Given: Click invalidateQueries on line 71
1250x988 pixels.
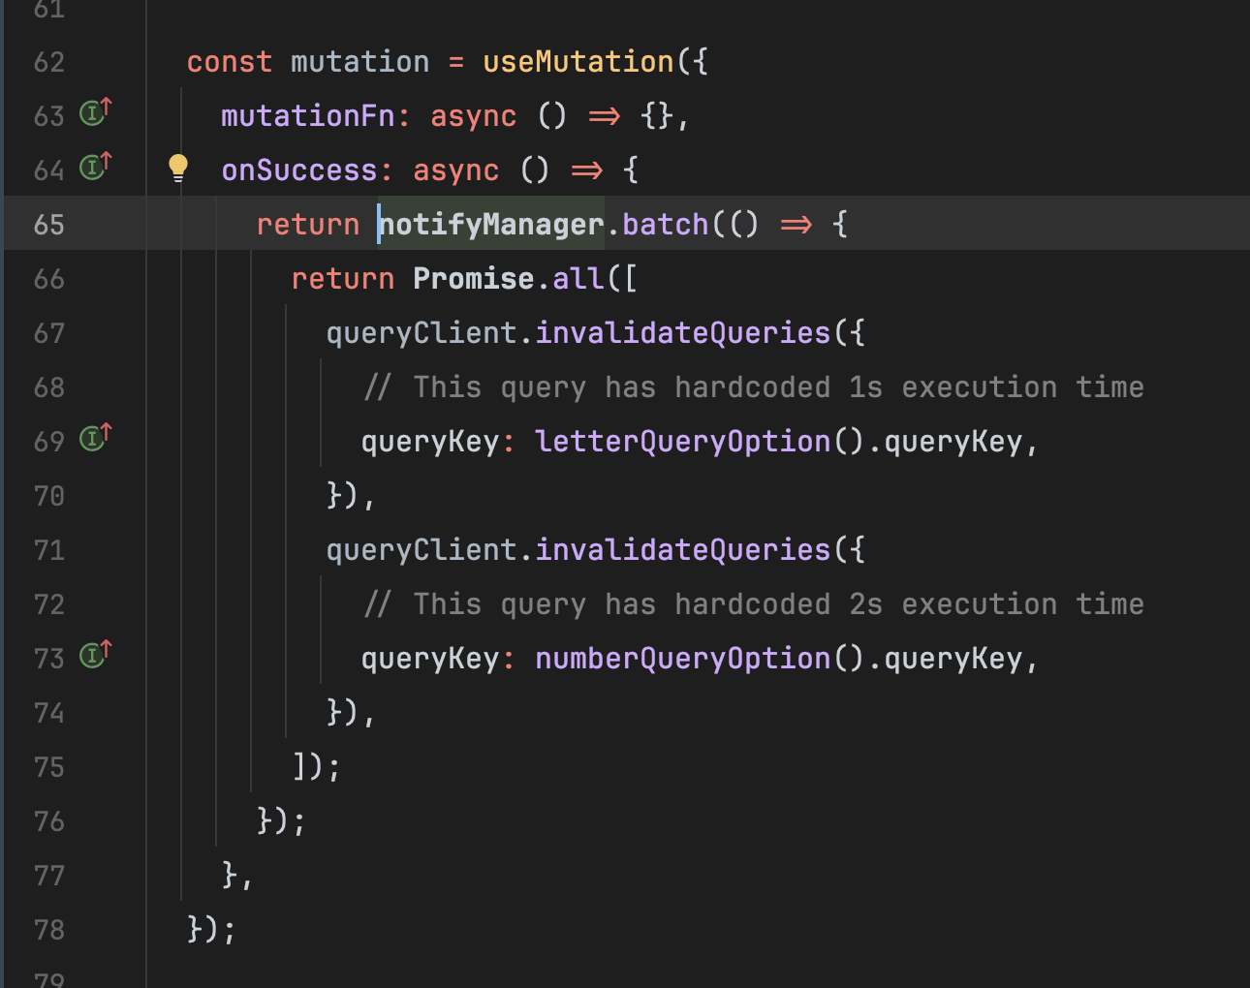Looking at the screenshot, I should 683,550.
